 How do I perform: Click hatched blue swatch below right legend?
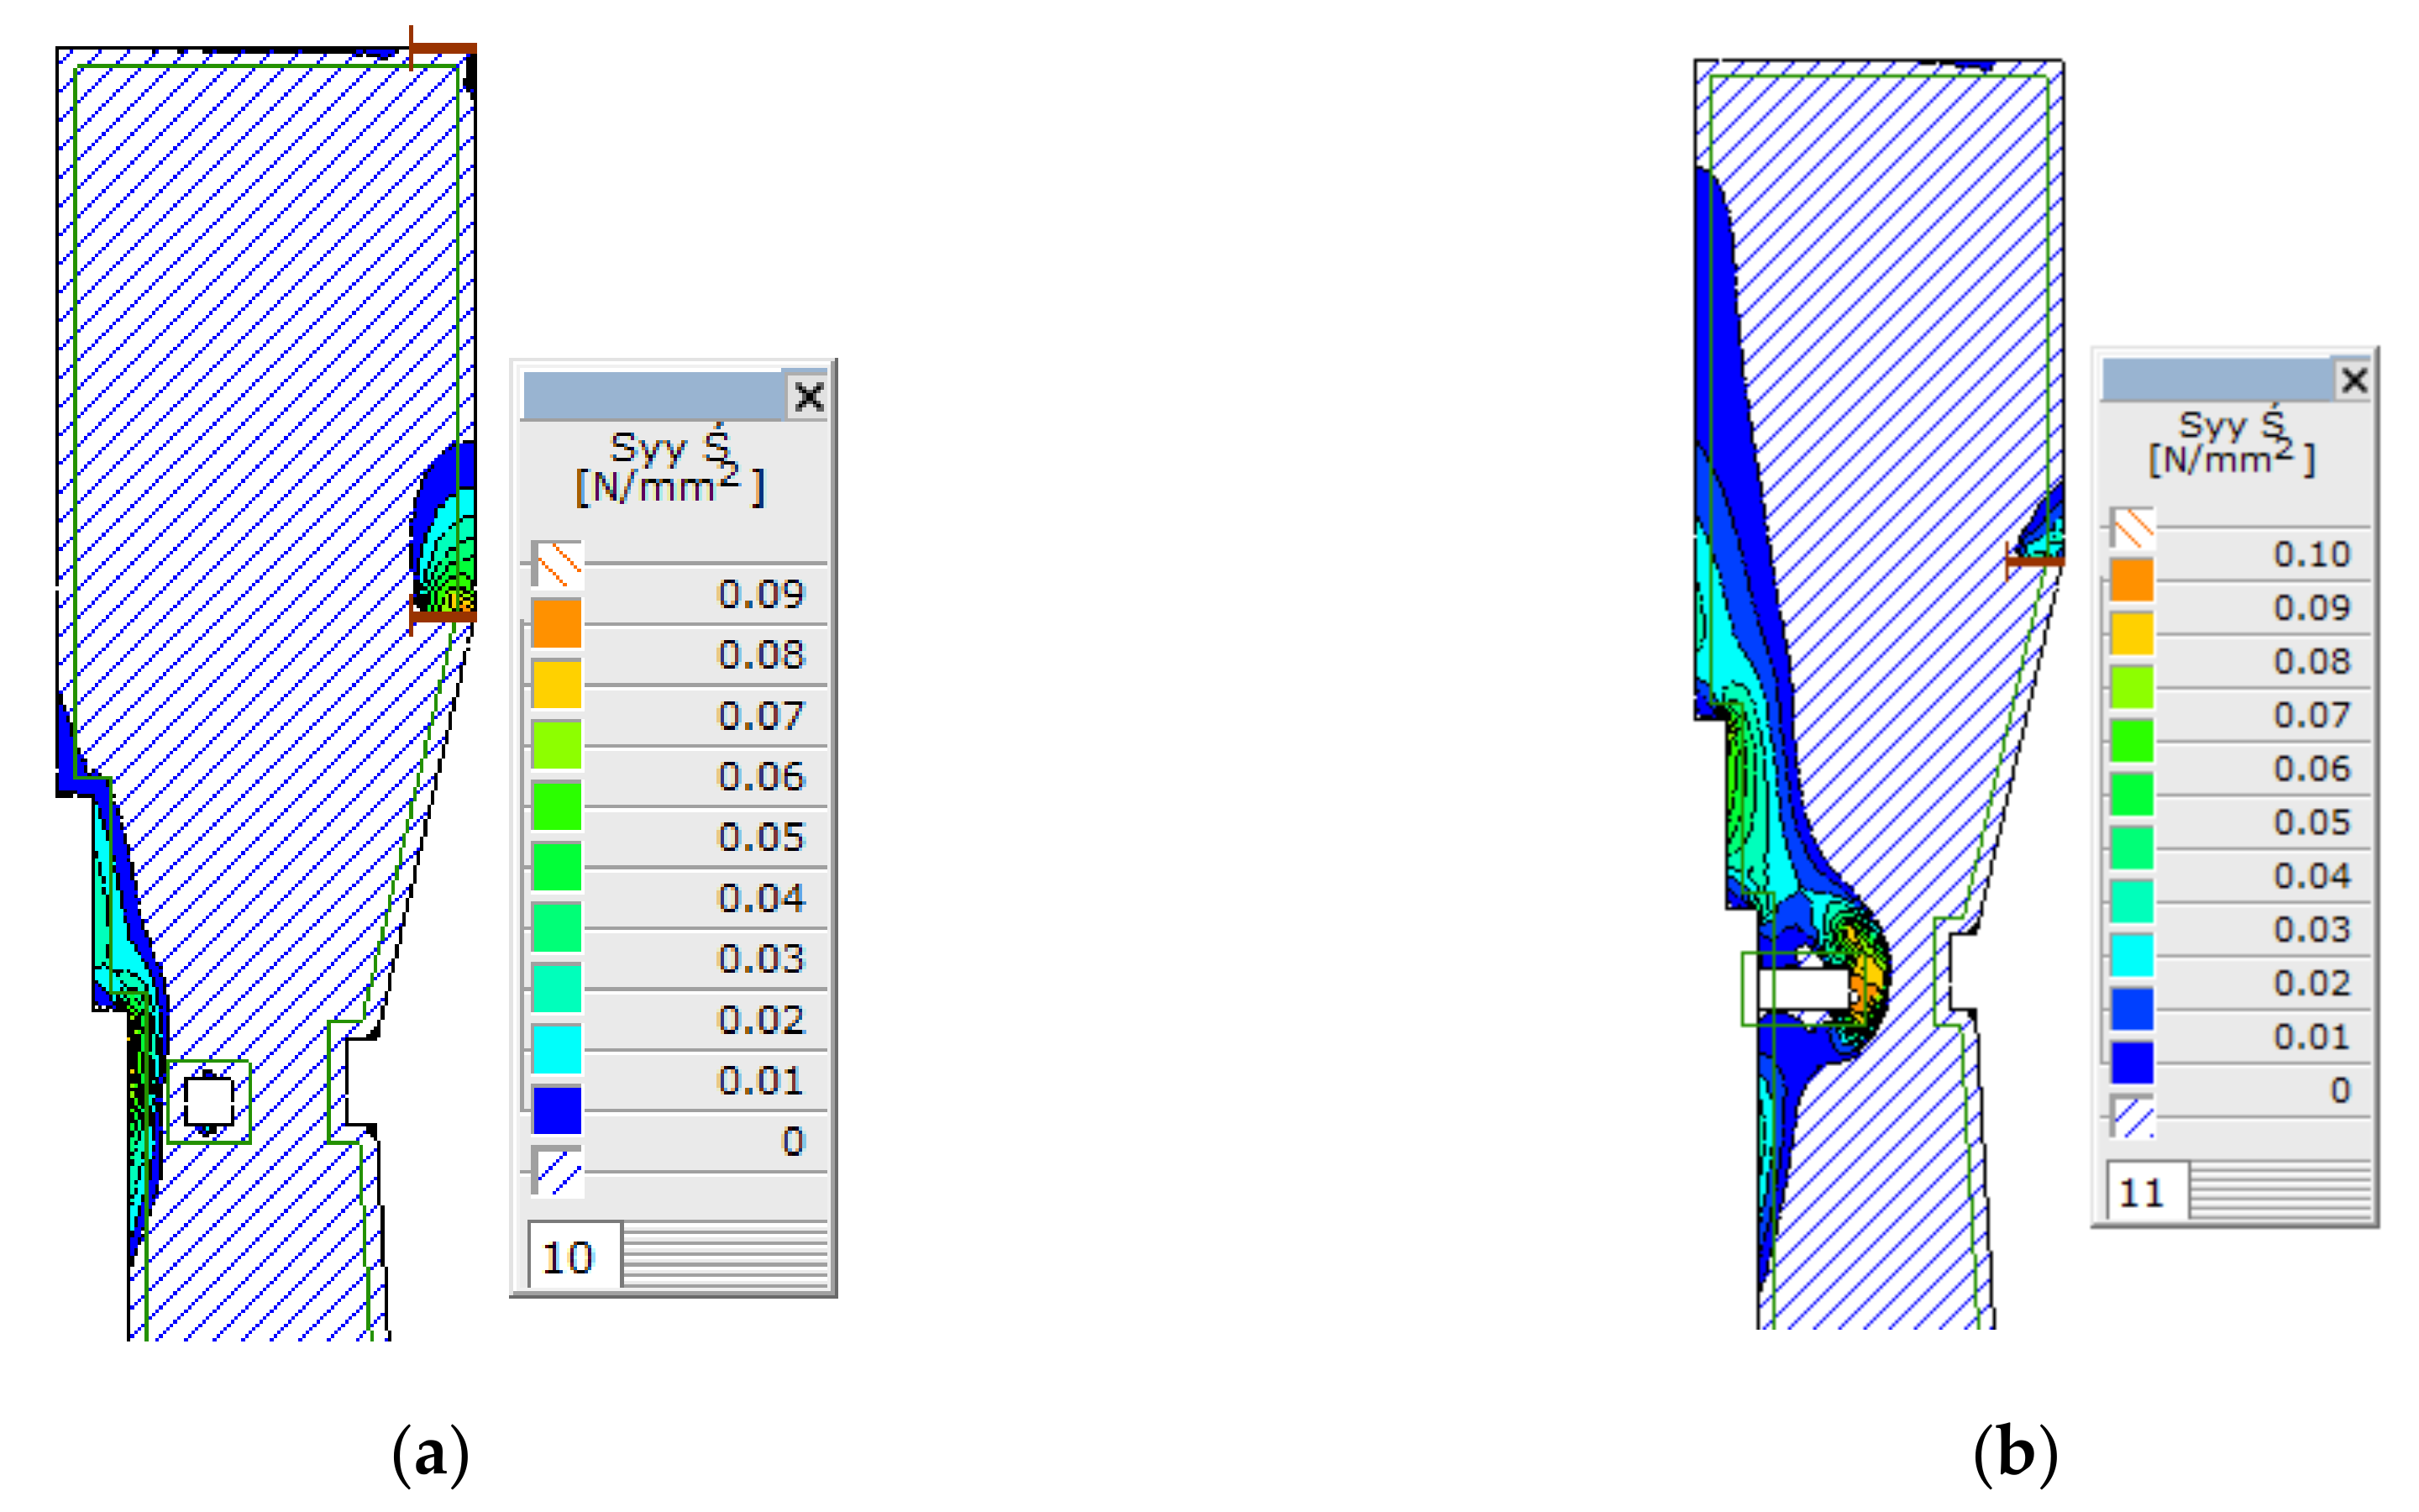pyautogui.click(x=2133, y=1116)
